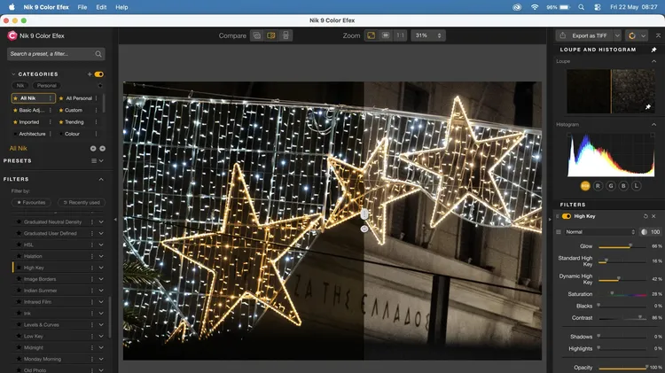Select the Trending category
The height and width of the screenshot is (373, 665).
(x=74, y=122)
